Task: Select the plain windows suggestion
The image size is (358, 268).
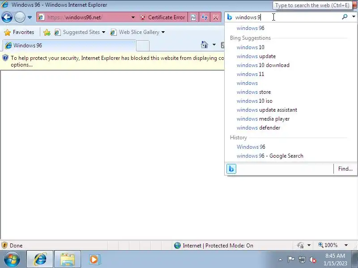Action: click(291, 83)
